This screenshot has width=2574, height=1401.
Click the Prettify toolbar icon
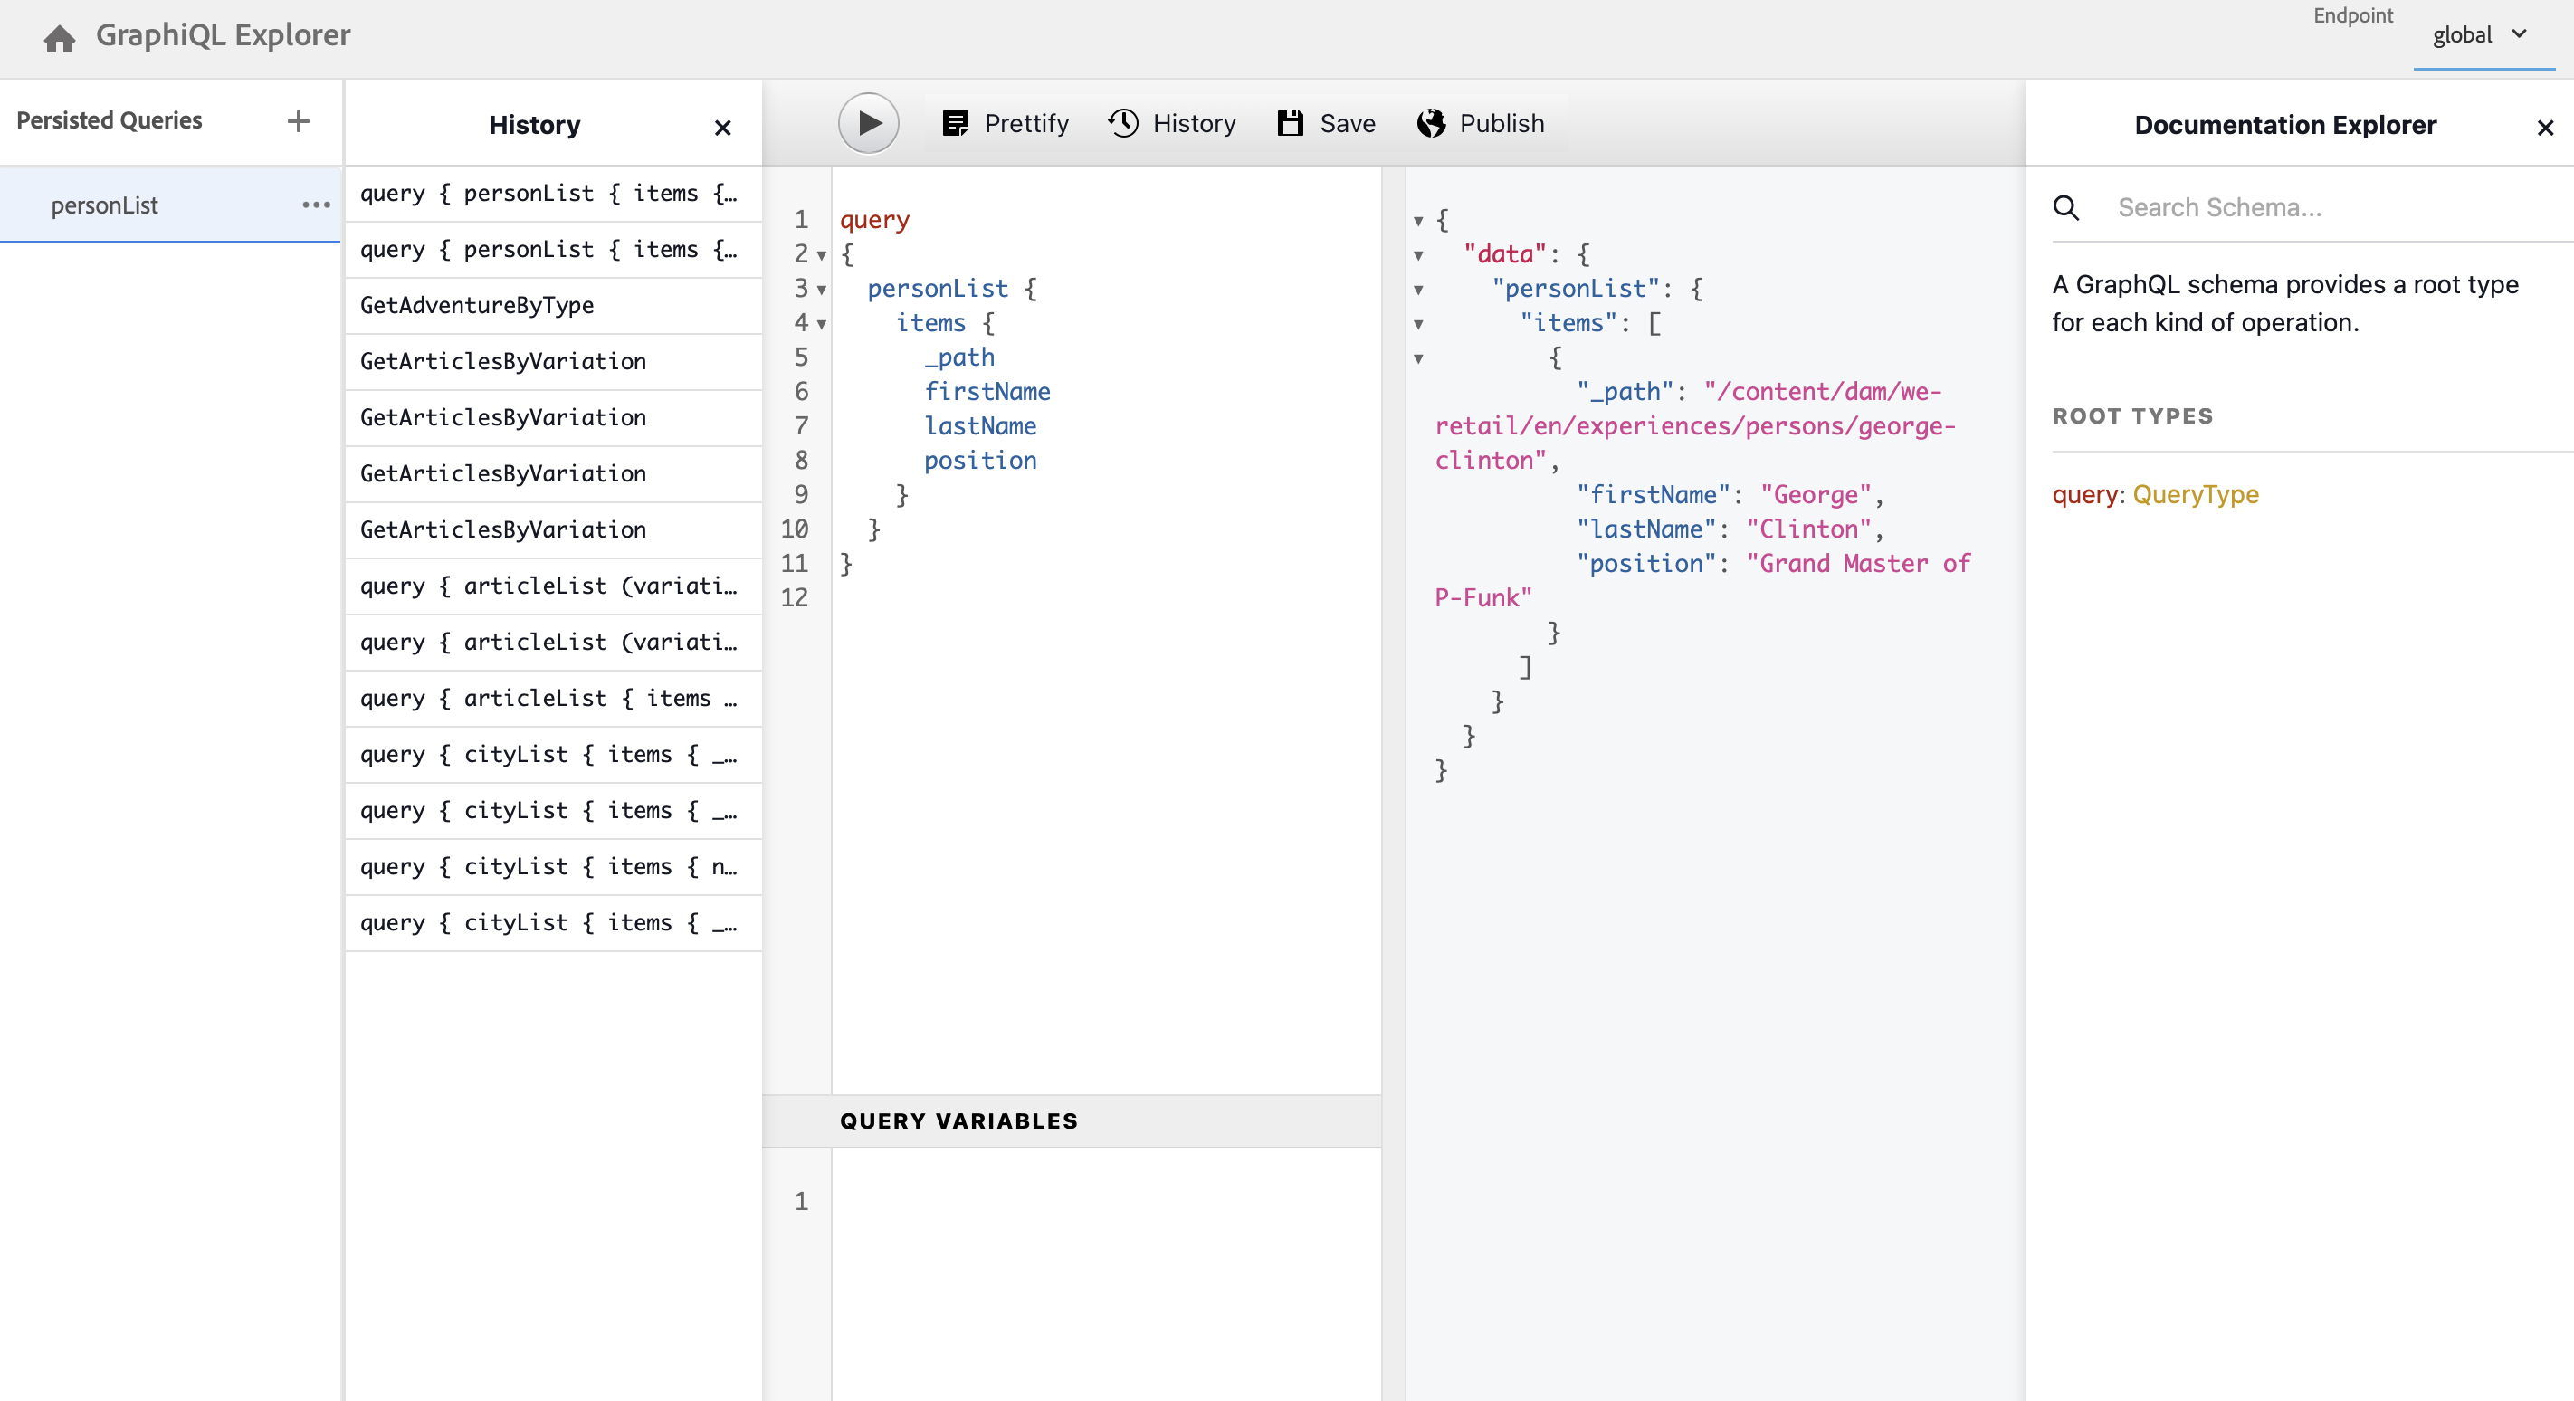(955, 124)
